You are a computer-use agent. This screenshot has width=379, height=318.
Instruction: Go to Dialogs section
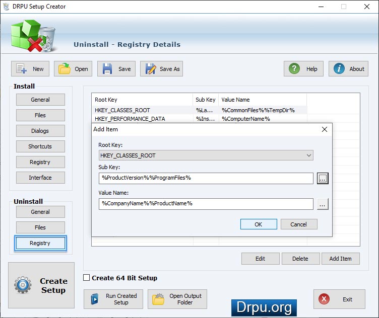pos(40,131)
